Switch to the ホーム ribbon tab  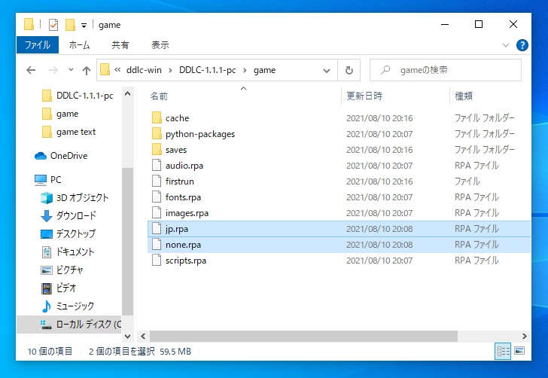pyautogui.click(x=79, y=44)
